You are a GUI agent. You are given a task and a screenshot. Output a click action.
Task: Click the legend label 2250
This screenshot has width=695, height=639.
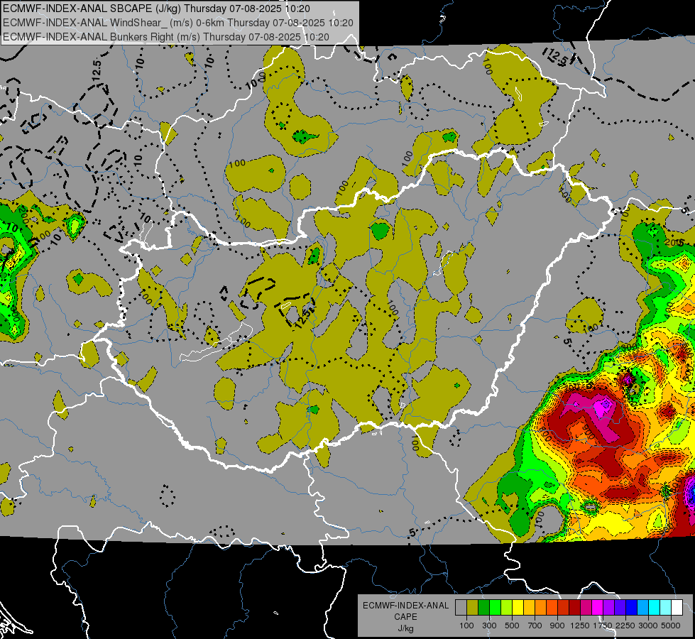(625, 626)
